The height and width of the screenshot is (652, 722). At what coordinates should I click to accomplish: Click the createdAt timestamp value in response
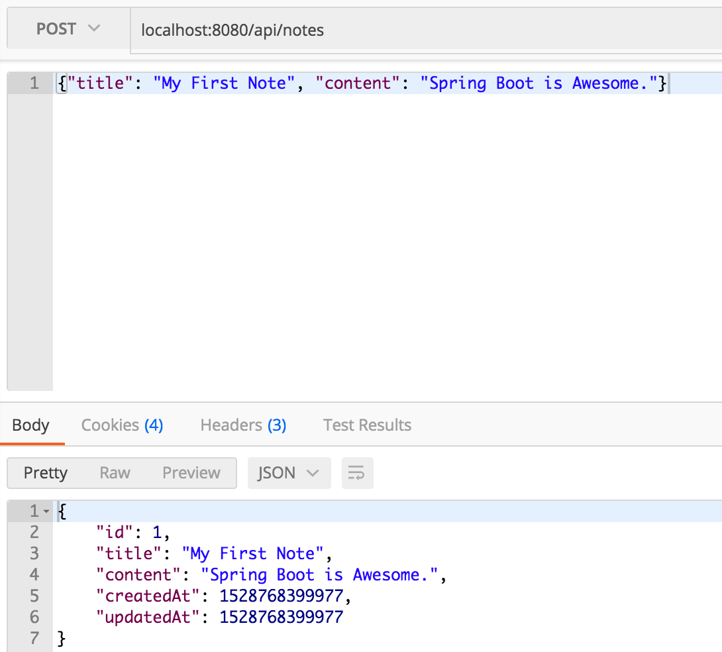(282, 596)
